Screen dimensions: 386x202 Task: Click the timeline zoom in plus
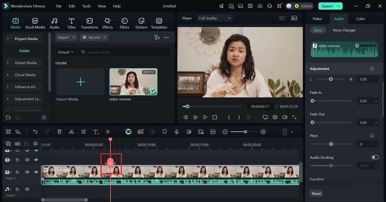click(x=263, y=132)
